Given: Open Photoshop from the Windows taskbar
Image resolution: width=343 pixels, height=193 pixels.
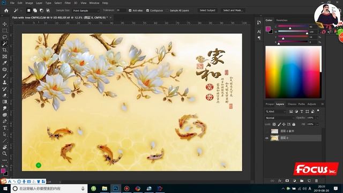Looking at the screenshot, I should (116, 188).
